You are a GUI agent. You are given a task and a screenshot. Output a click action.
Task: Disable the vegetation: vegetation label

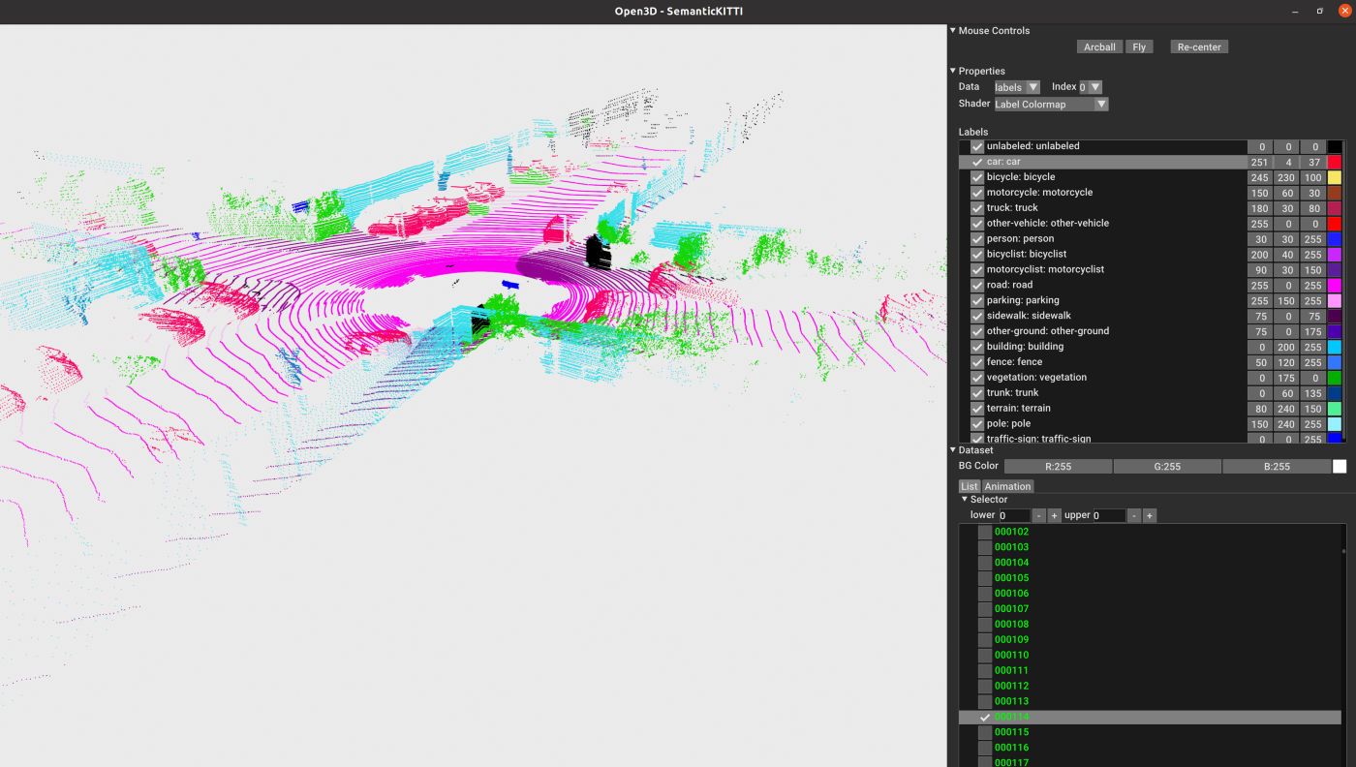tap(976, 378)
